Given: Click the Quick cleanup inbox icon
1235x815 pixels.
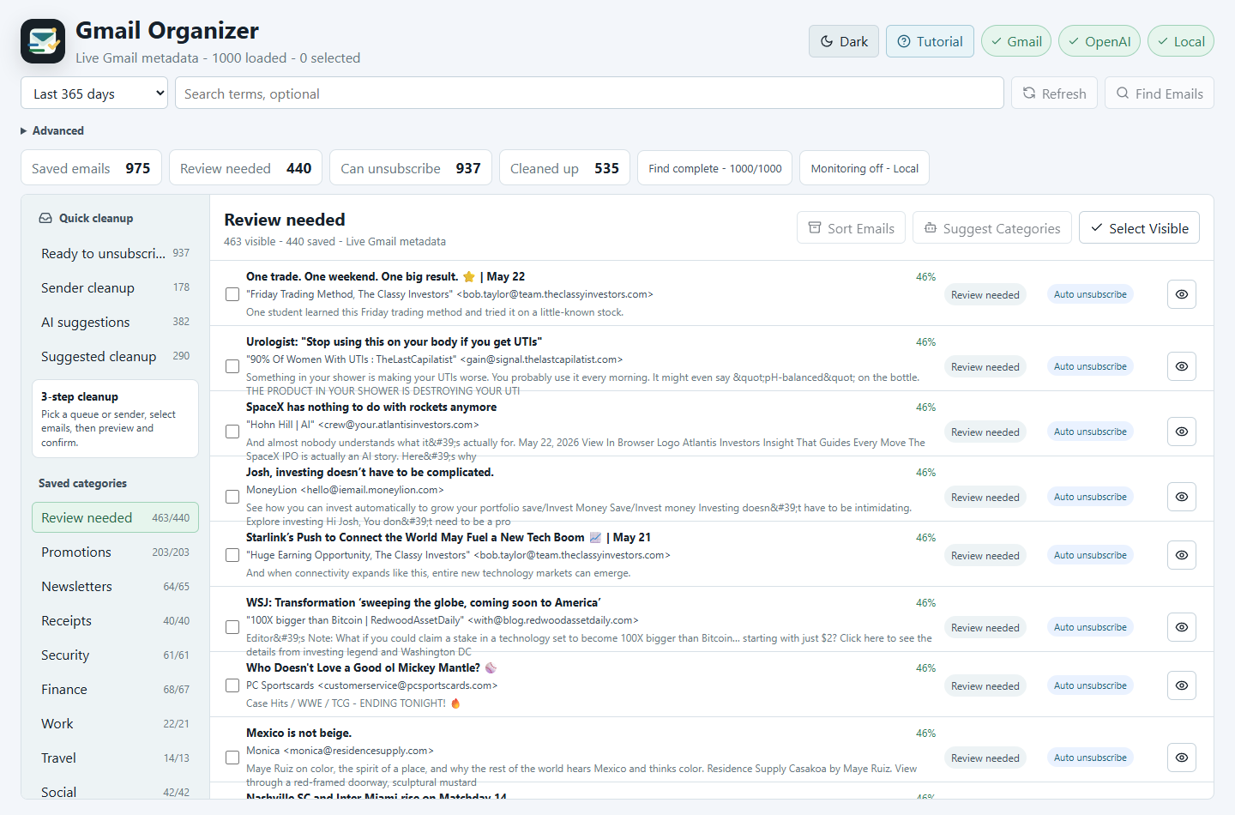Looking at the screenshot, I should click(45, 218).
